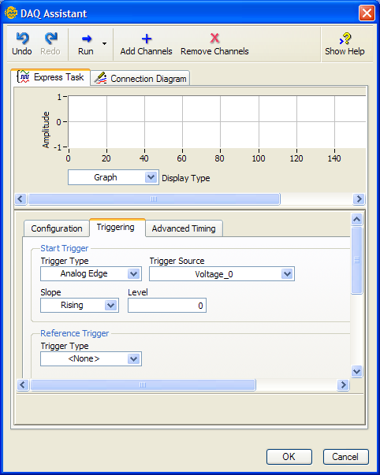The image size is (380, 475).
Task: Switch to Connection Diagram tab
Action: 140,78
